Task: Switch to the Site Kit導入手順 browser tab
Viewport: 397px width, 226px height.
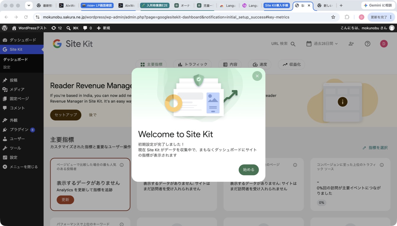Action: click(276, 6)
